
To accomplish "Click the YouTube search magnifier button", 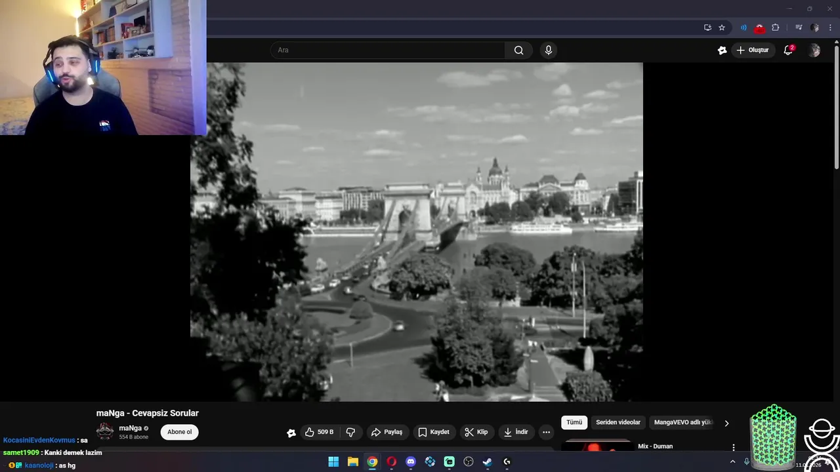I will [518, 50].
